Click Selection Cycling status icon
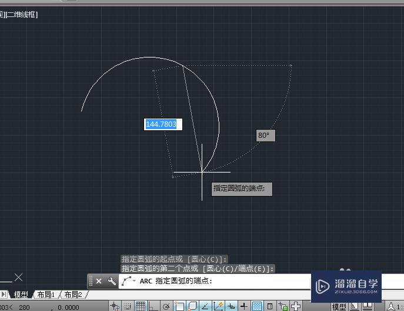404x311 pixels. pos(283,306)
